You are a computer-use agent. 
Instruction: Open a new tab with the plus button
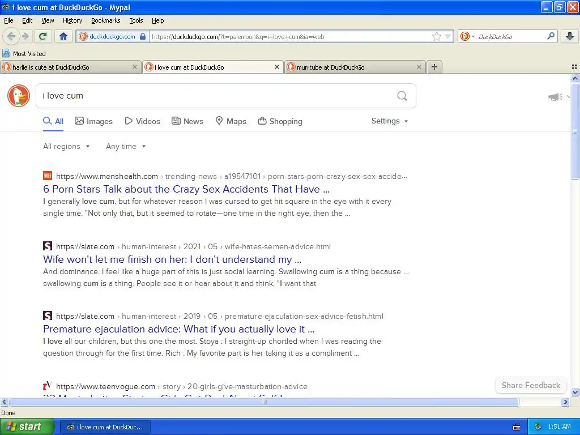[x=434, y=67]
